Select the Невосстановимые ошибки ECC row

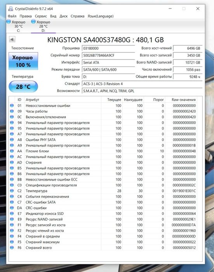click(103, 180)
